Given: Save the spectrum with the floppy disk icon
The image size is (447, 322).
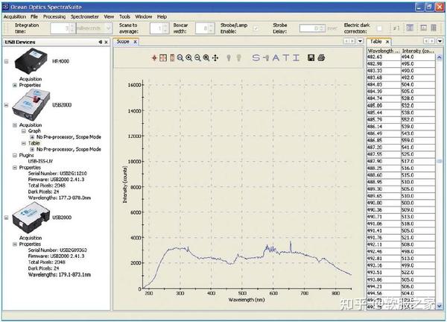Looking at the screenshot, I should coord(311,58).
